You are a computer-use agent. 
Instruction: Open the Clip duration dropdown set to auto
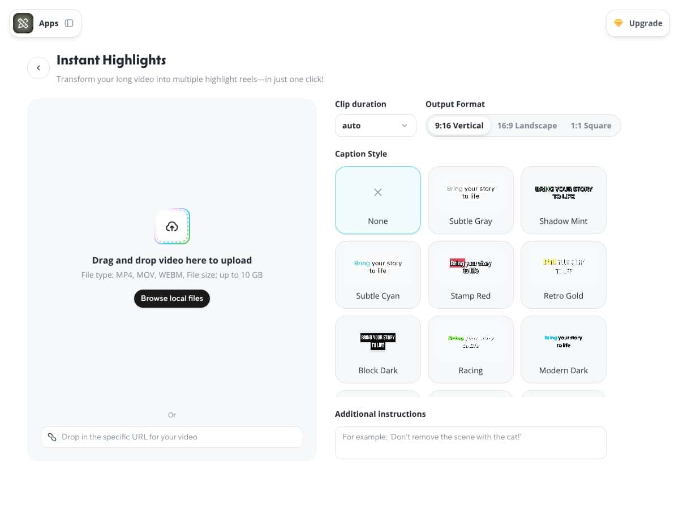376,126
